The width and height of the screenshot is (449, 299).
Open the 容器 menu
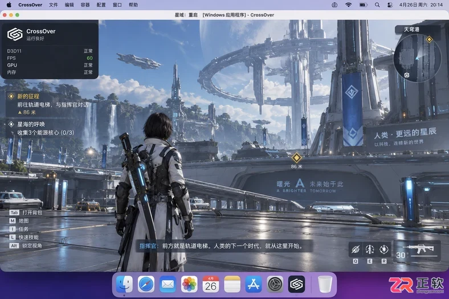[85, 5]
